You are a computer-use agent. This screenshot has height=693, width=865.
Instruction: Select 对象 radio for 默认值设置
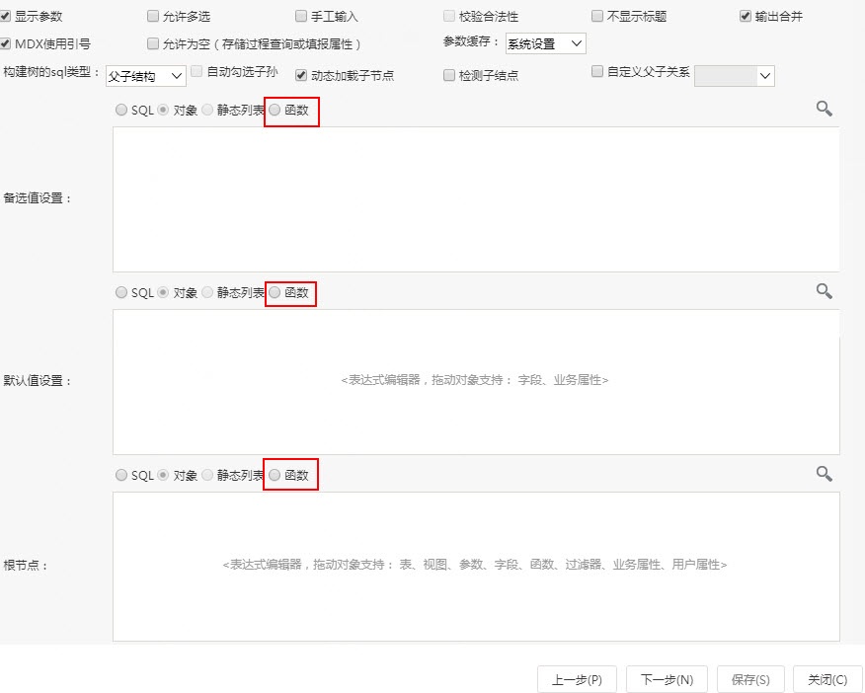coord(163,292)
